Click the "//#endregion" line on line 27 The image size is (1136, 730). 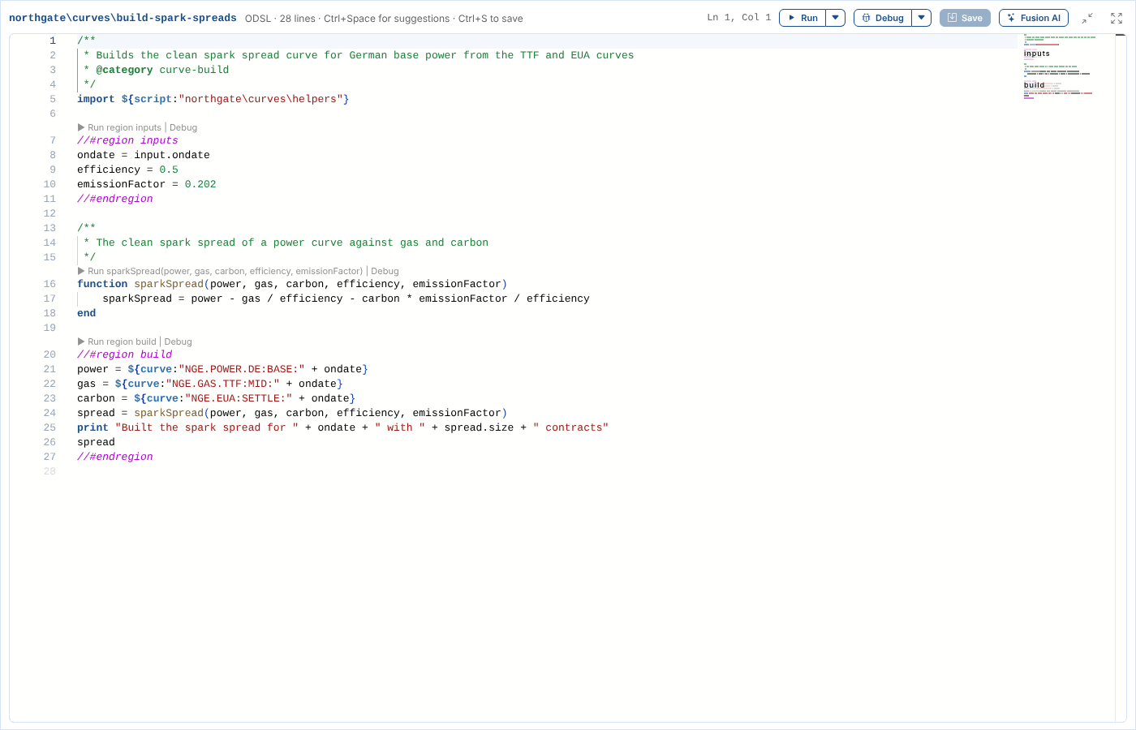(x=115, y=457)
